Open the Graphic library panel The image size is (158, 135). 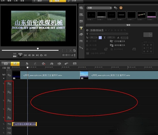point(81,34)
